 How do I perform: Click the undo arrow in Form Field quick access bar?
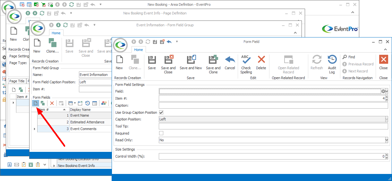tap(169, 42)
